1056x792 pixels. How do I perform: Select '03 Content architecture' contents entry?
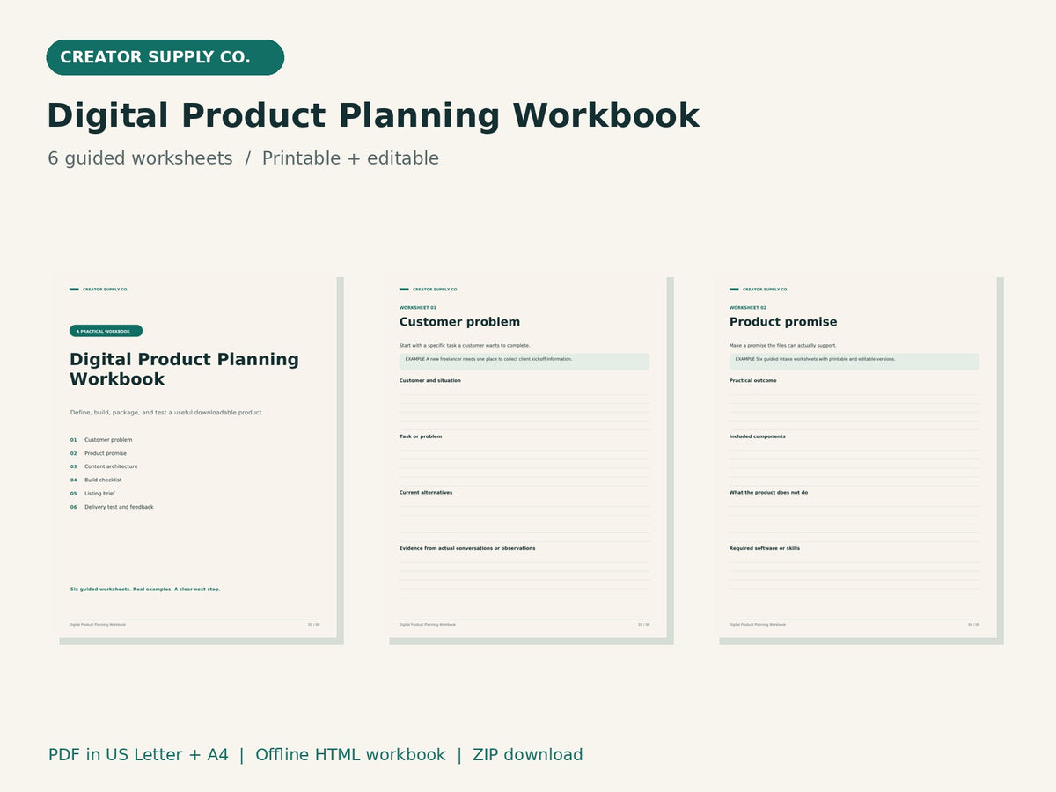104,466
